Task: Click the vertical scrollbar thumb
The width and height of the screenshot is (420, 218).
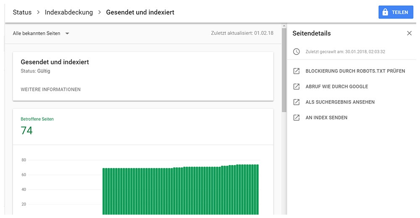Action: click(284, 70)
